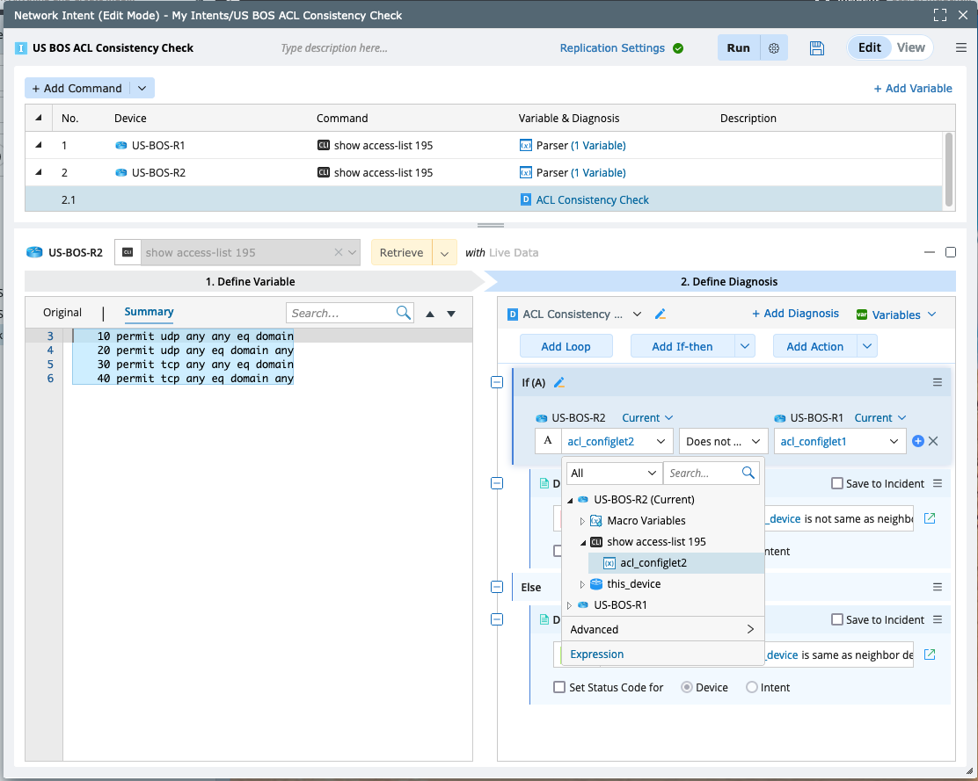Click the Add Variable link
The height and width of the screenshot is (781, 978).
[912, 88]
